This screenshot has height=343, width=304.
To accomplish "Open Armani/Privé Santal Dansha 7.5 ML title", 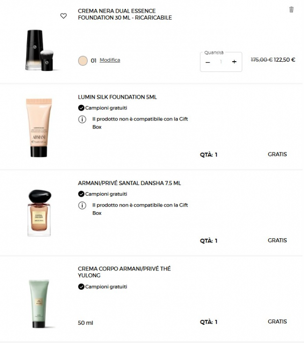I will (130, 183).
